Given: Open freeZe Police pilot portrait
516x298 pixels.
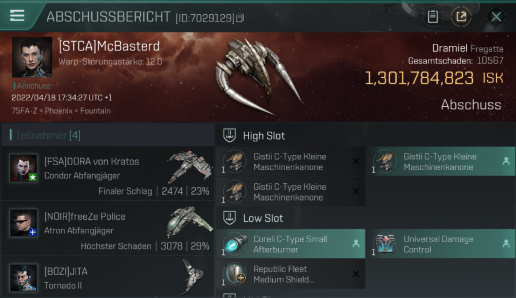Looking at the screenshot, I should [x=24, y=223].
